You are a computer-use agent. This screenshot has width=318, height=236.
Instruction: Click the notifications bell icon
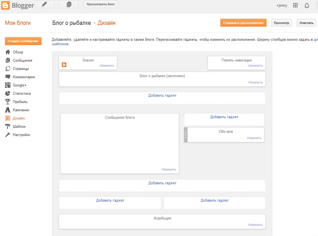[307, 5]
